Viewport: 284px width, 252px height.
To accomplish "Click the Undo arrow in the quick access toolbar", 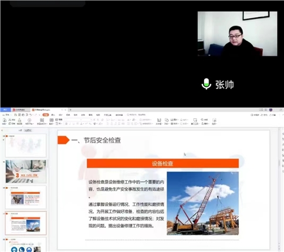I will pyautogui.click(x=31, y=115).
